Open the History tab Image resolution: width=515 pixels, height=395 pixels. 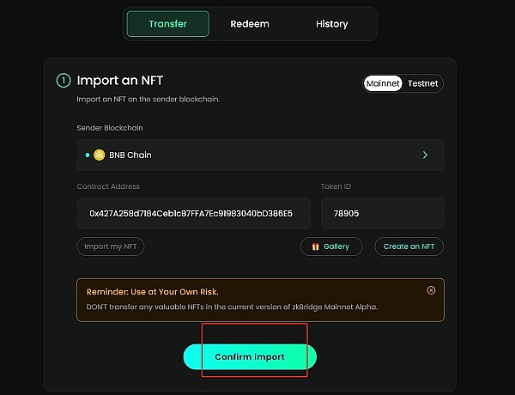coord(331,24)
